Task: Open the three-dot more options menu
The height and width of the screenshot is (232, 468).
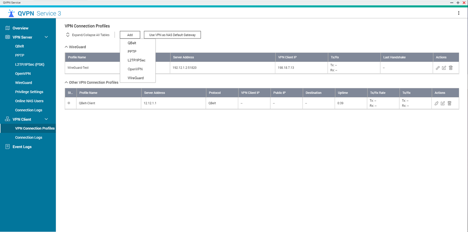Action: [459, 13]
